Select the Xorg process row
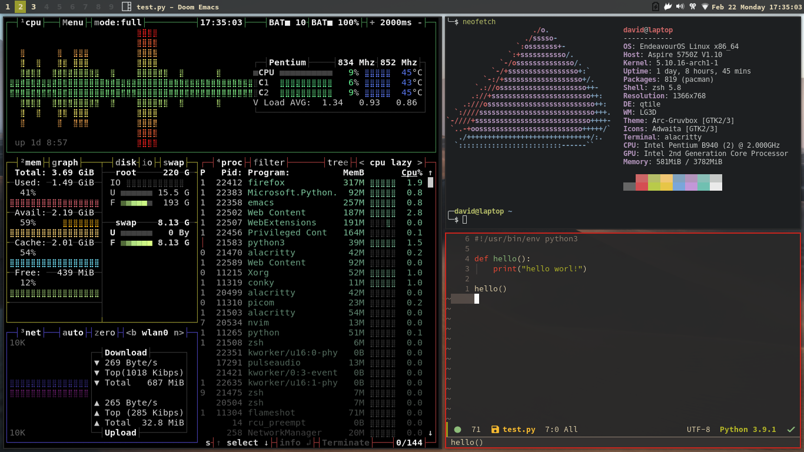This screenshot has width=804, height=452. coord(312,272)
